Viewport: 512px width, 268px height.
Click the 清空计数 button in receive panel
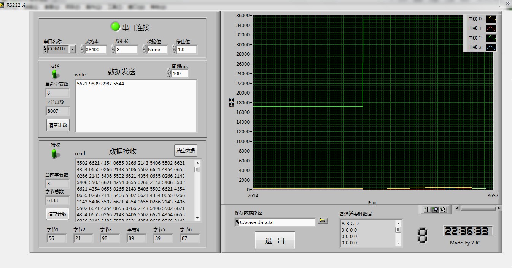(x=57, y=214)
